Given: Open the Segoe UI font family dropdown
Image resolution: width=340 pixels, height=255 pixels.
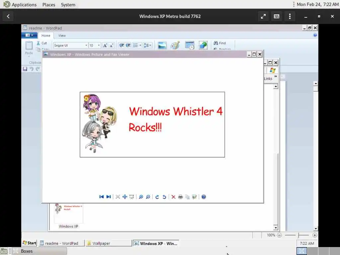Looking at the screenshot, I should (x=86, y=45).
